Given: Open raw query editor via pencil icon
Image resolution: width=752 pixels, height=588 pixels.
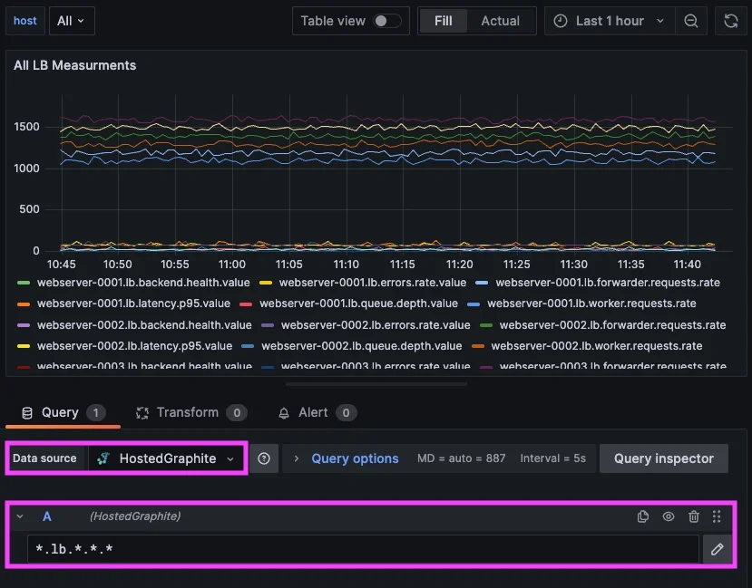Looking at the screenshot, I should pyautogui.click(x=717, y=548).
